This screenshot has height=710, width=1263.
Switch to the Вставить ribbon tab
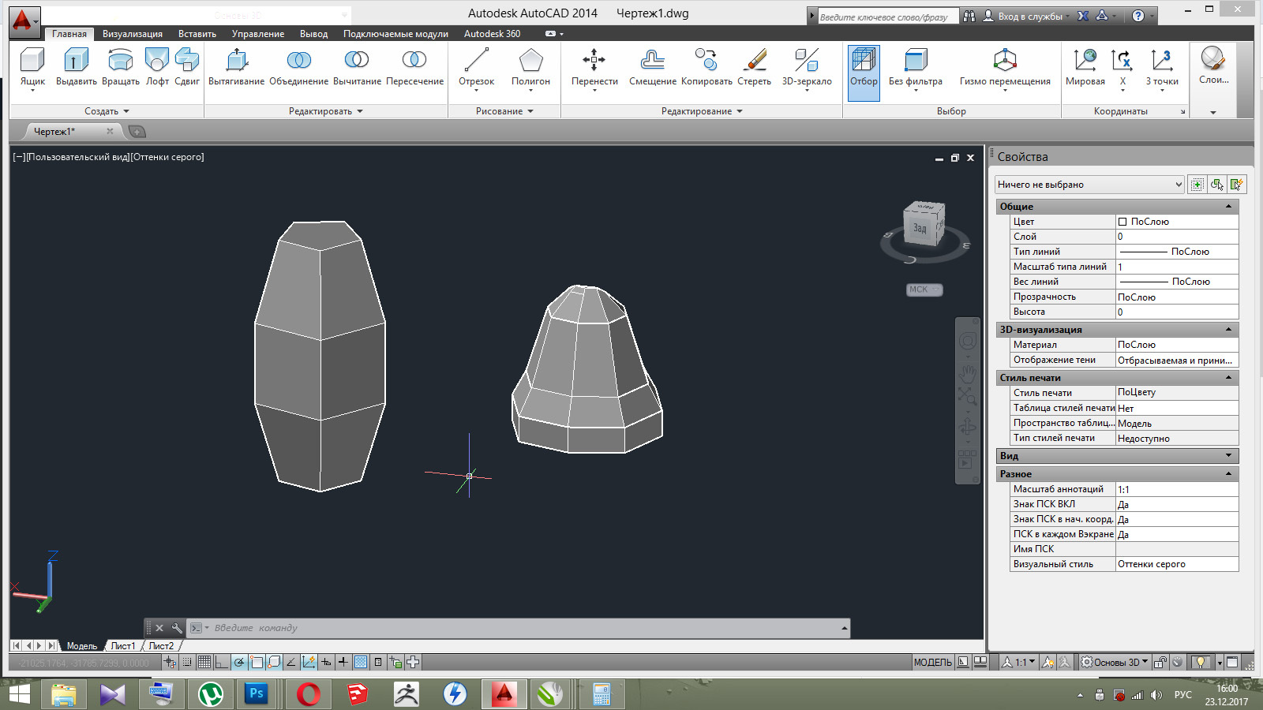pyautogui.click(x=197, y=34)
